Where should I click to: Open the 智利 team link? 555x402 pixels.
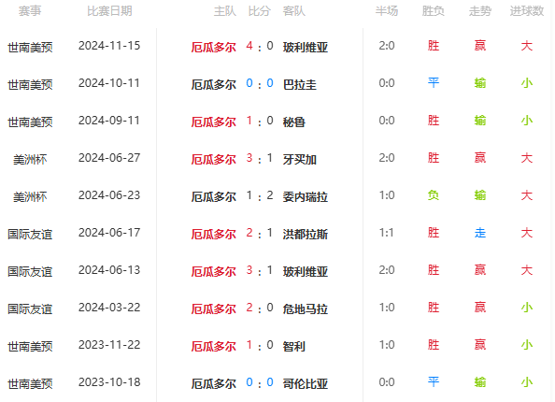[293, 346]
